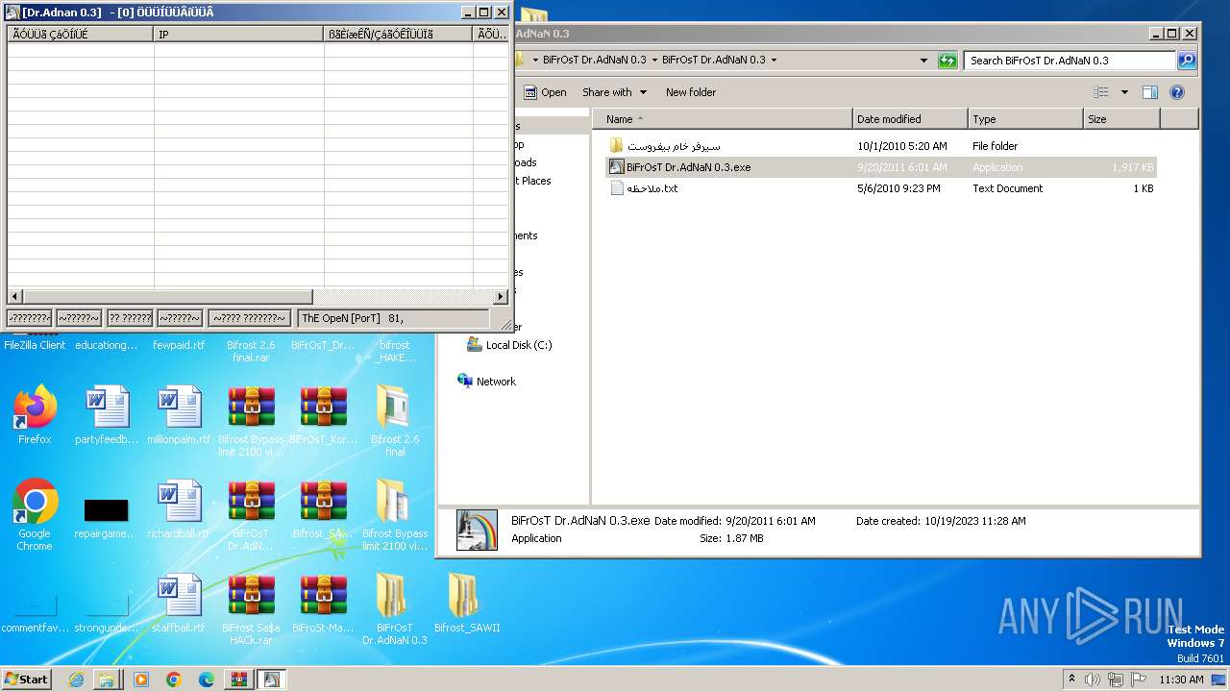Click the network tray icon
Image resolution: width=1230 pixels, height=692 pixels.
point(1116,680)
